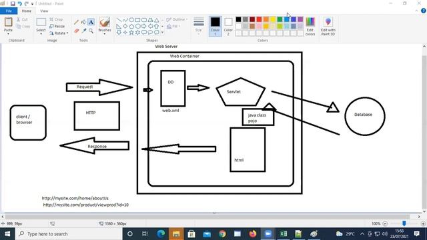Viewport: 427px width, 240px height.
Task: Choose the Oval shape
Action: [131, 20]
